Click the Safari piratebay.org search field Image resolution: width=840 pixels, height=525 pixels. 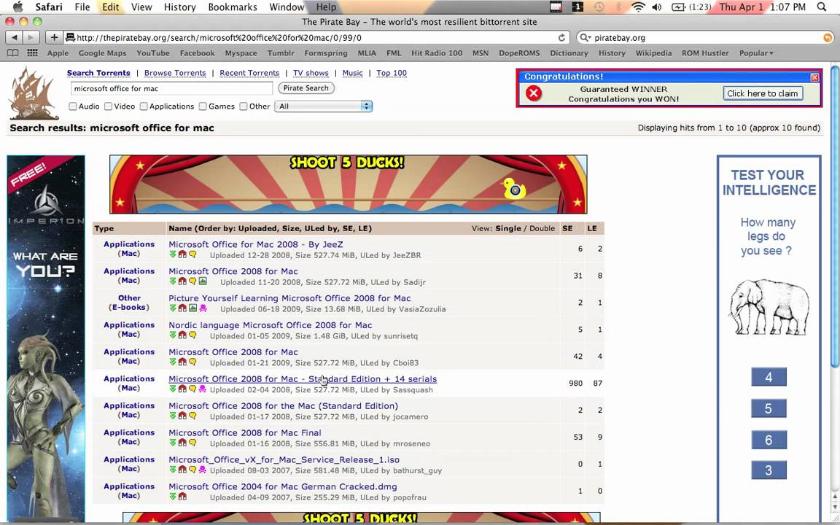point(704,37)
